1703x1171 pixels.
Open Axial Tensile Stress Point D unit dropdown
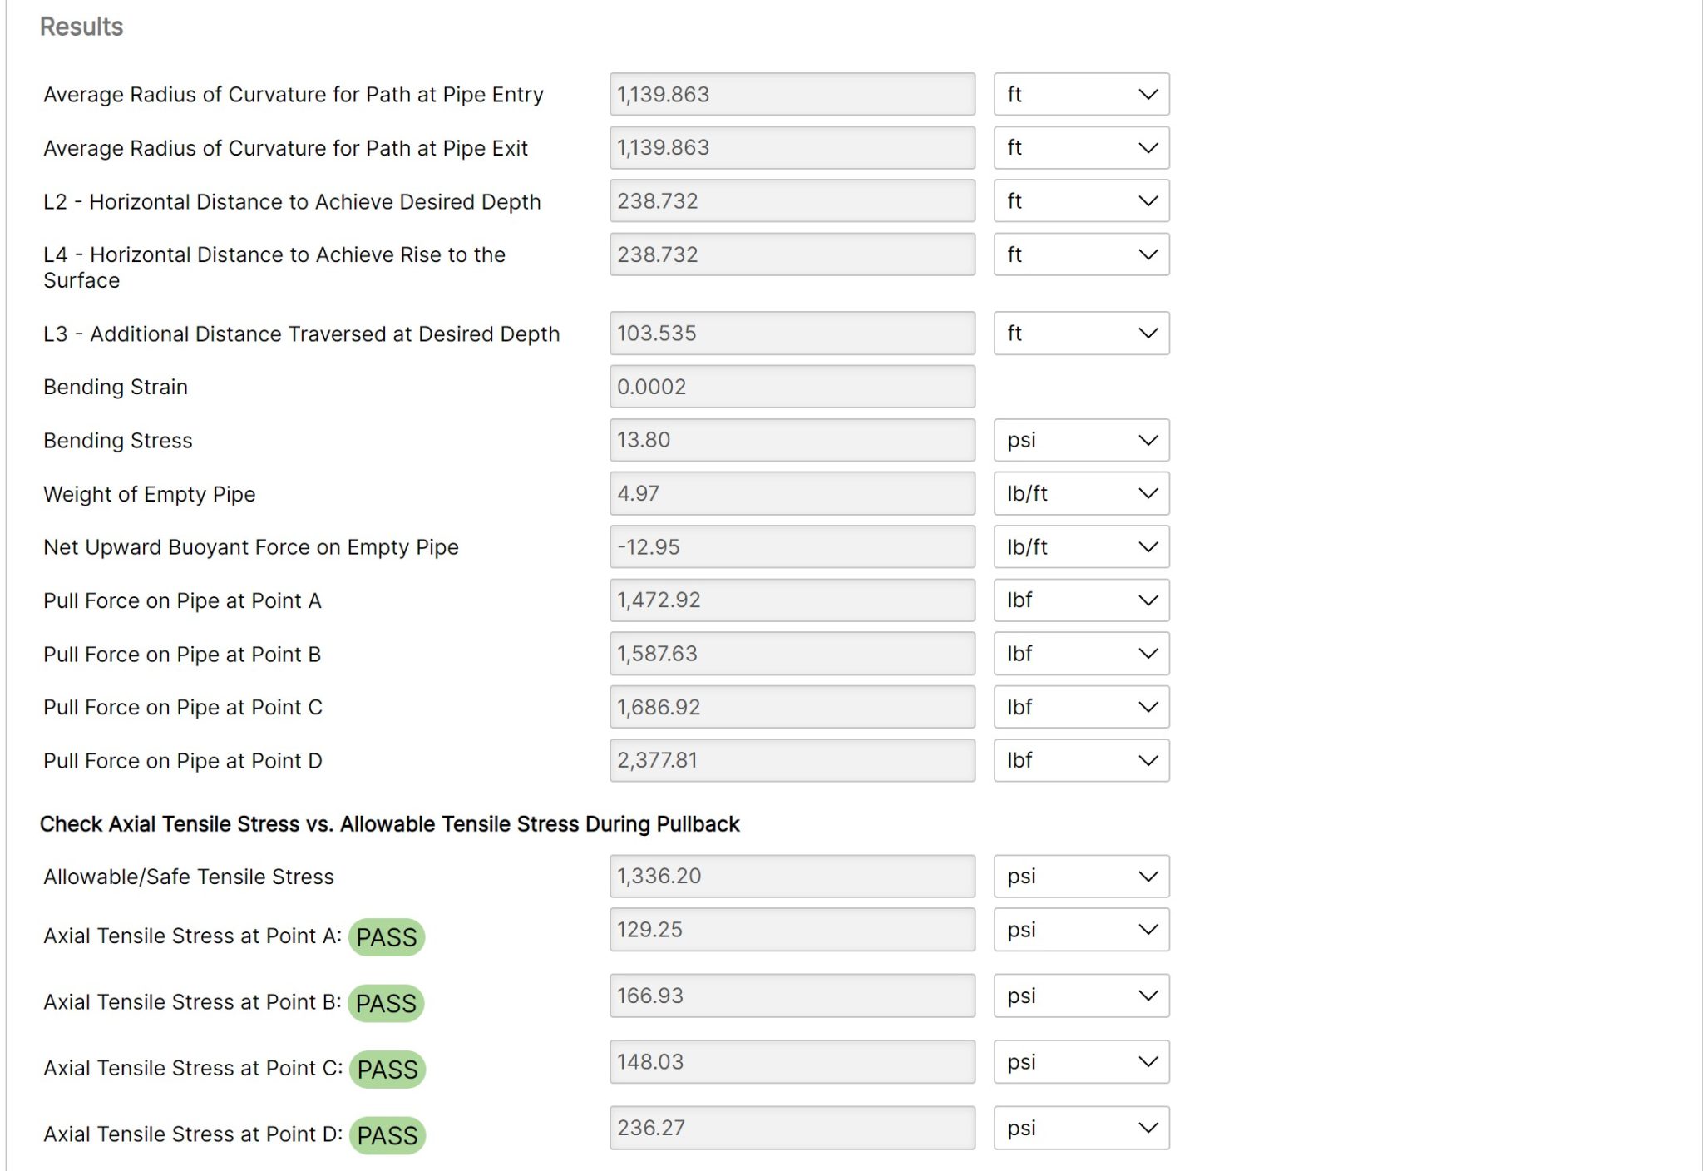1081,1128
